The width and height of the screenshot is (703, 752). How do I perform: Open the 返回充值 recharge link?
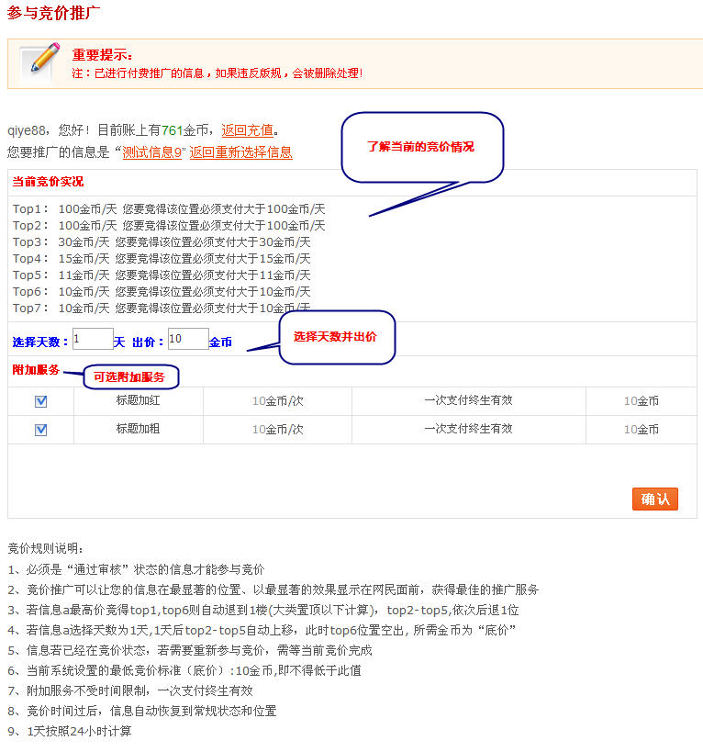(x=247, y=130)
